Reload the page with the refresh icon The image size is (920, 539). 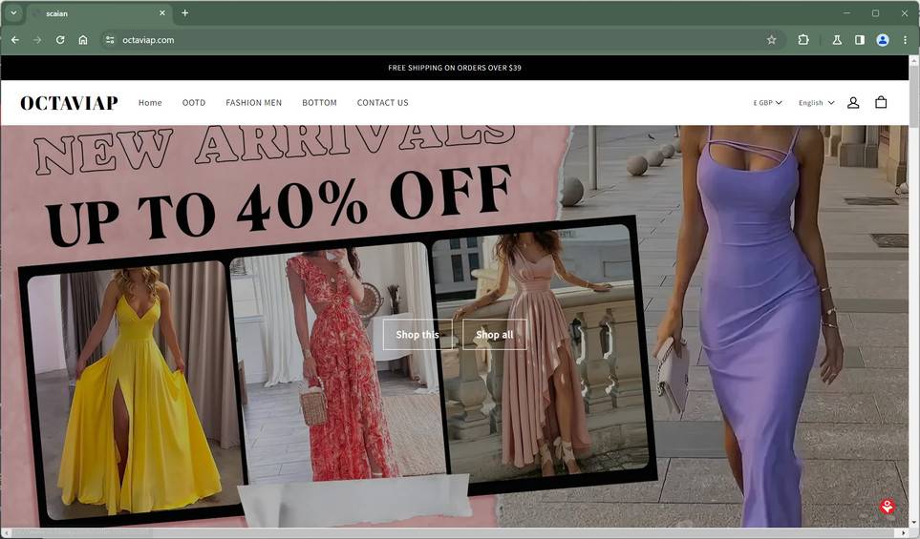pyautogui.click(x=60, y=40)
